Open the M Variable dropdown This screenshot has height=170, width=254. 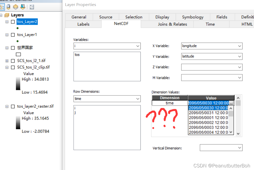coord(240,77)
